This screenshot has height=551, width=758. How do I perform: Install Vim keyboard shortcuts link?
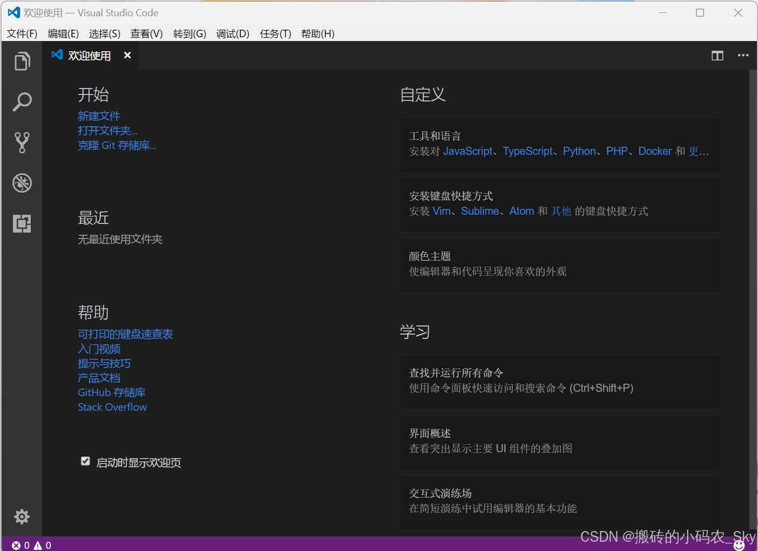point(441,211)
